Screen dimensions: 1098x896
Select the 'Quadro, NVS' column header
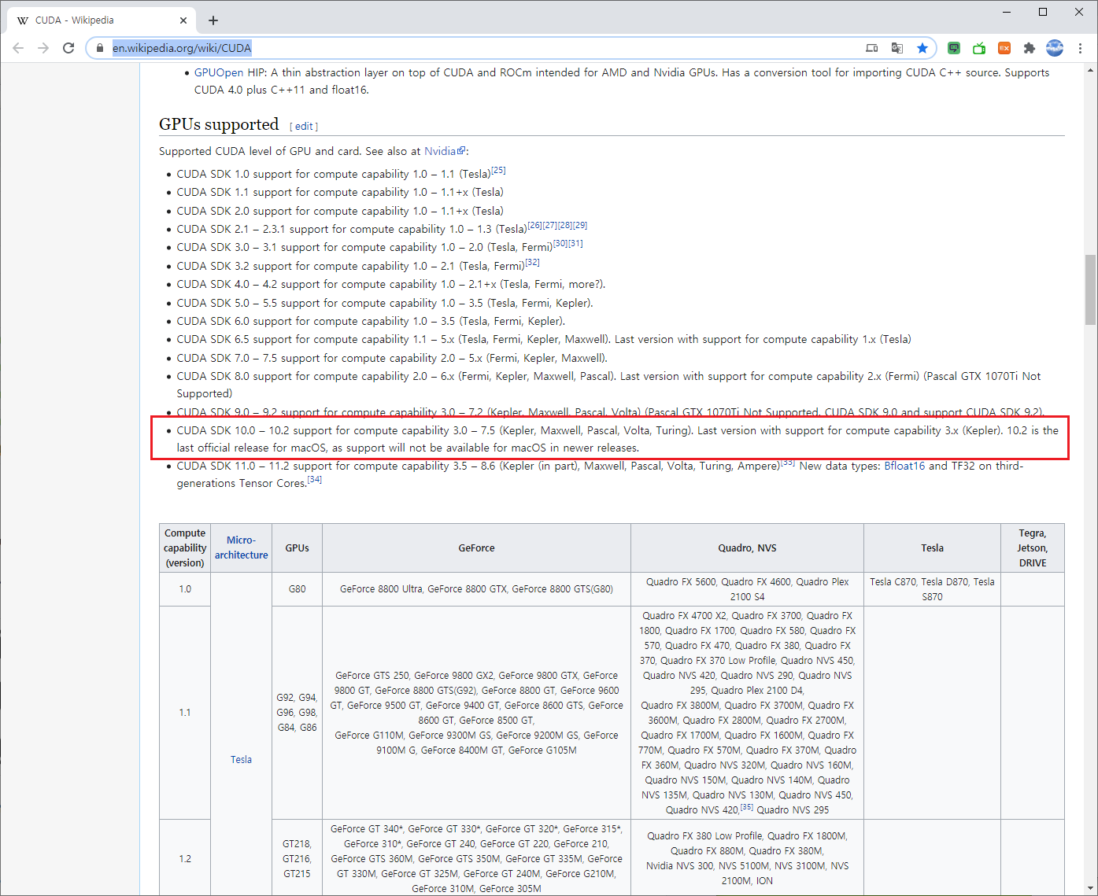[747, 548]
